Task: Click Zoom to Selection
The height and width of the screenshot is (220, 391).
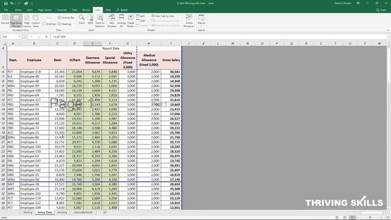Action: pos(100,21)
